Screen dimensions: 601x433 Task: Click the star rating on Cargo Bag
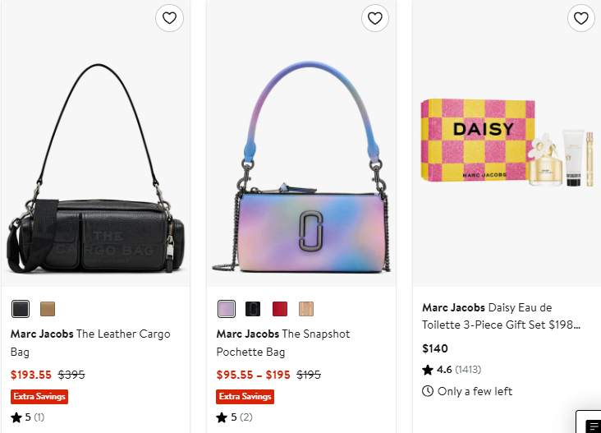pyautogui.click(x=16, y=417)
